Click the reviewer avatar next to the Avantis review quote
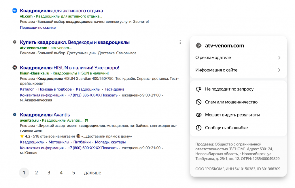 pyautogui.click(x=78, y=136)
